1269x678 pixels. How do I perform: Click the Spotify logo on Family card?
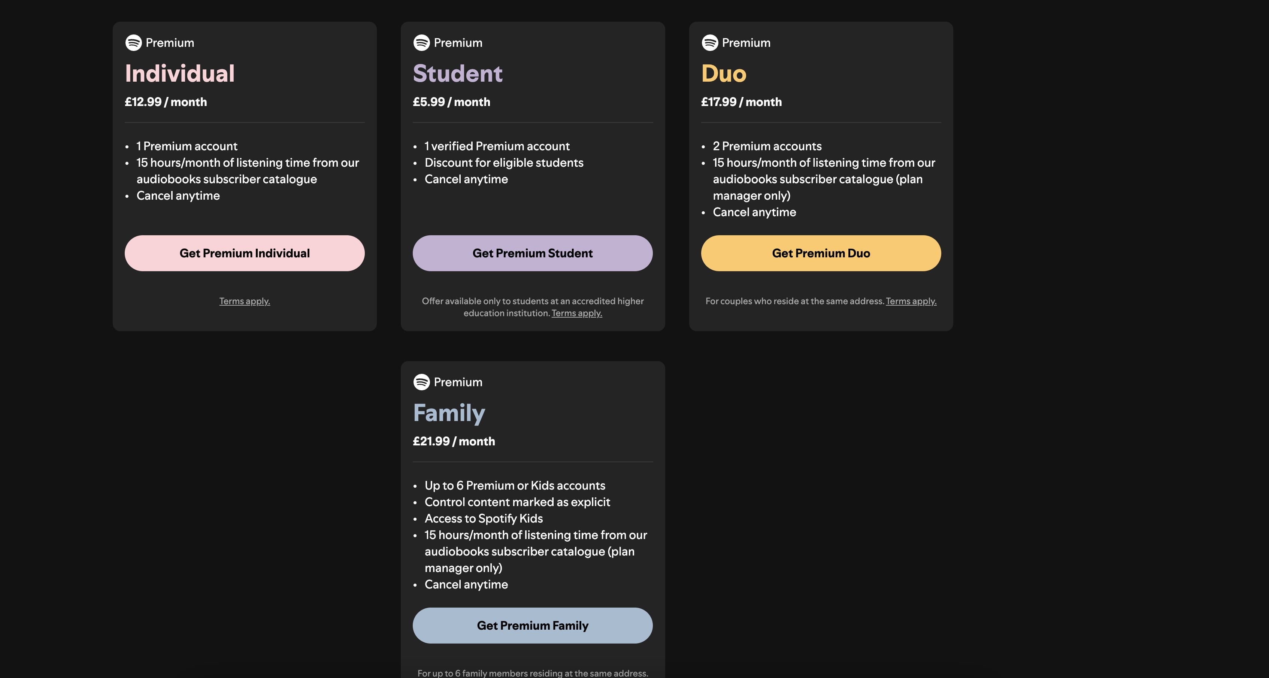[x=422, y=382]
